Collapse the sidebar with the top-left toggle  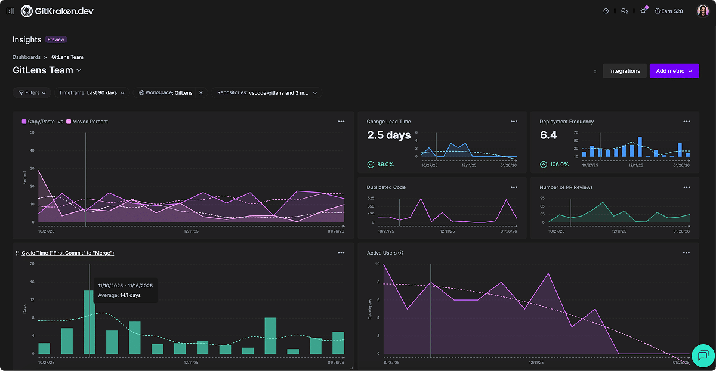pyautogui.click(x=10, y=10)
